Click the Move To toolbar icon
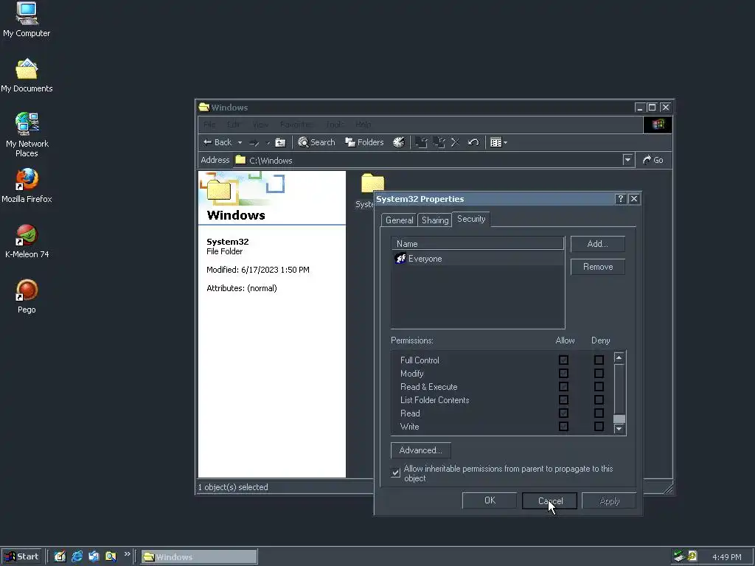Screen dimensions: 755x566 [x=421, y=142]
